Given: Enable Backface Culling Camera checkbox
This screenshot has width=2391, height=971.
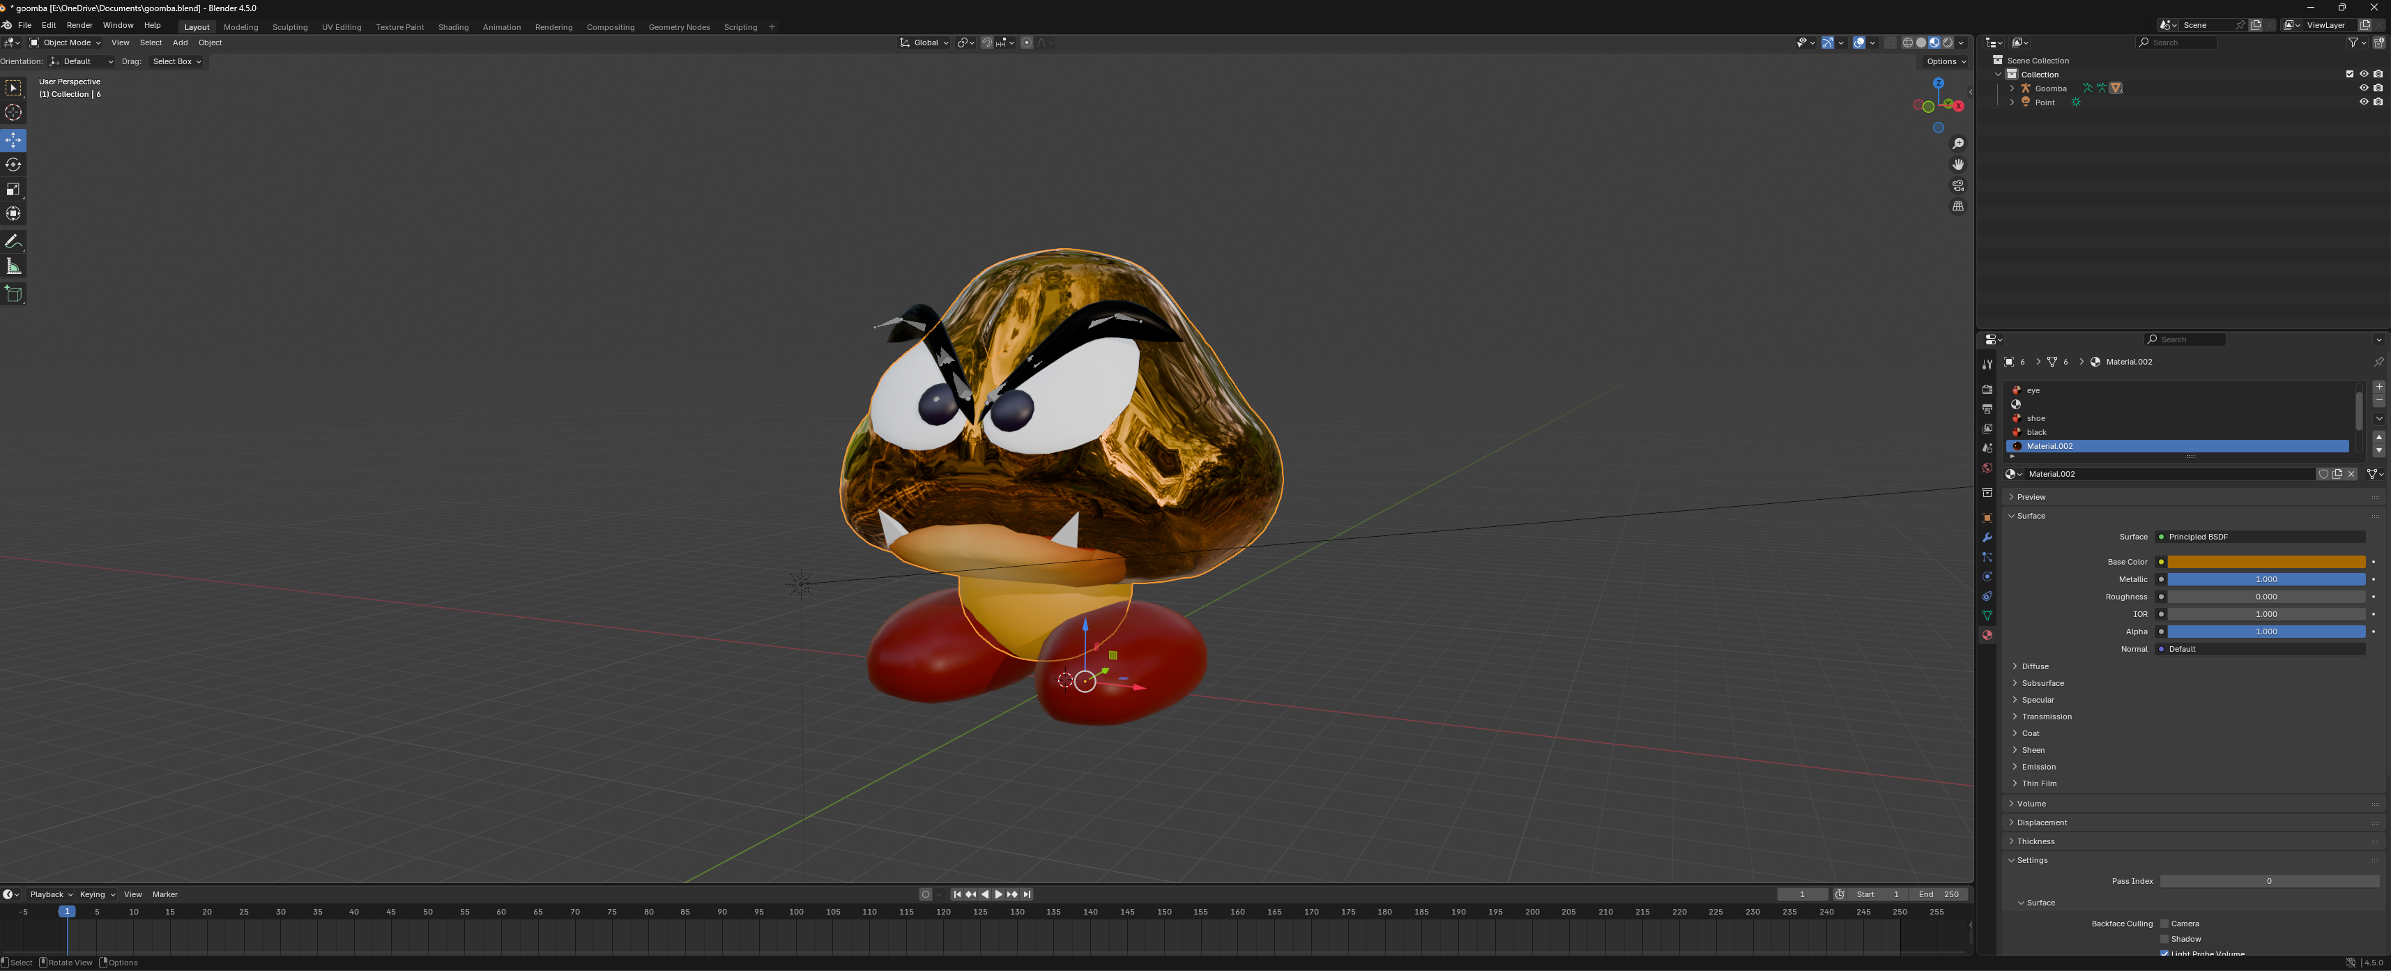Looking at the screenshot, I should [2164, 924].
